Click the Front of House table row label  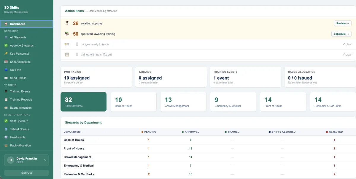point(74,148)
